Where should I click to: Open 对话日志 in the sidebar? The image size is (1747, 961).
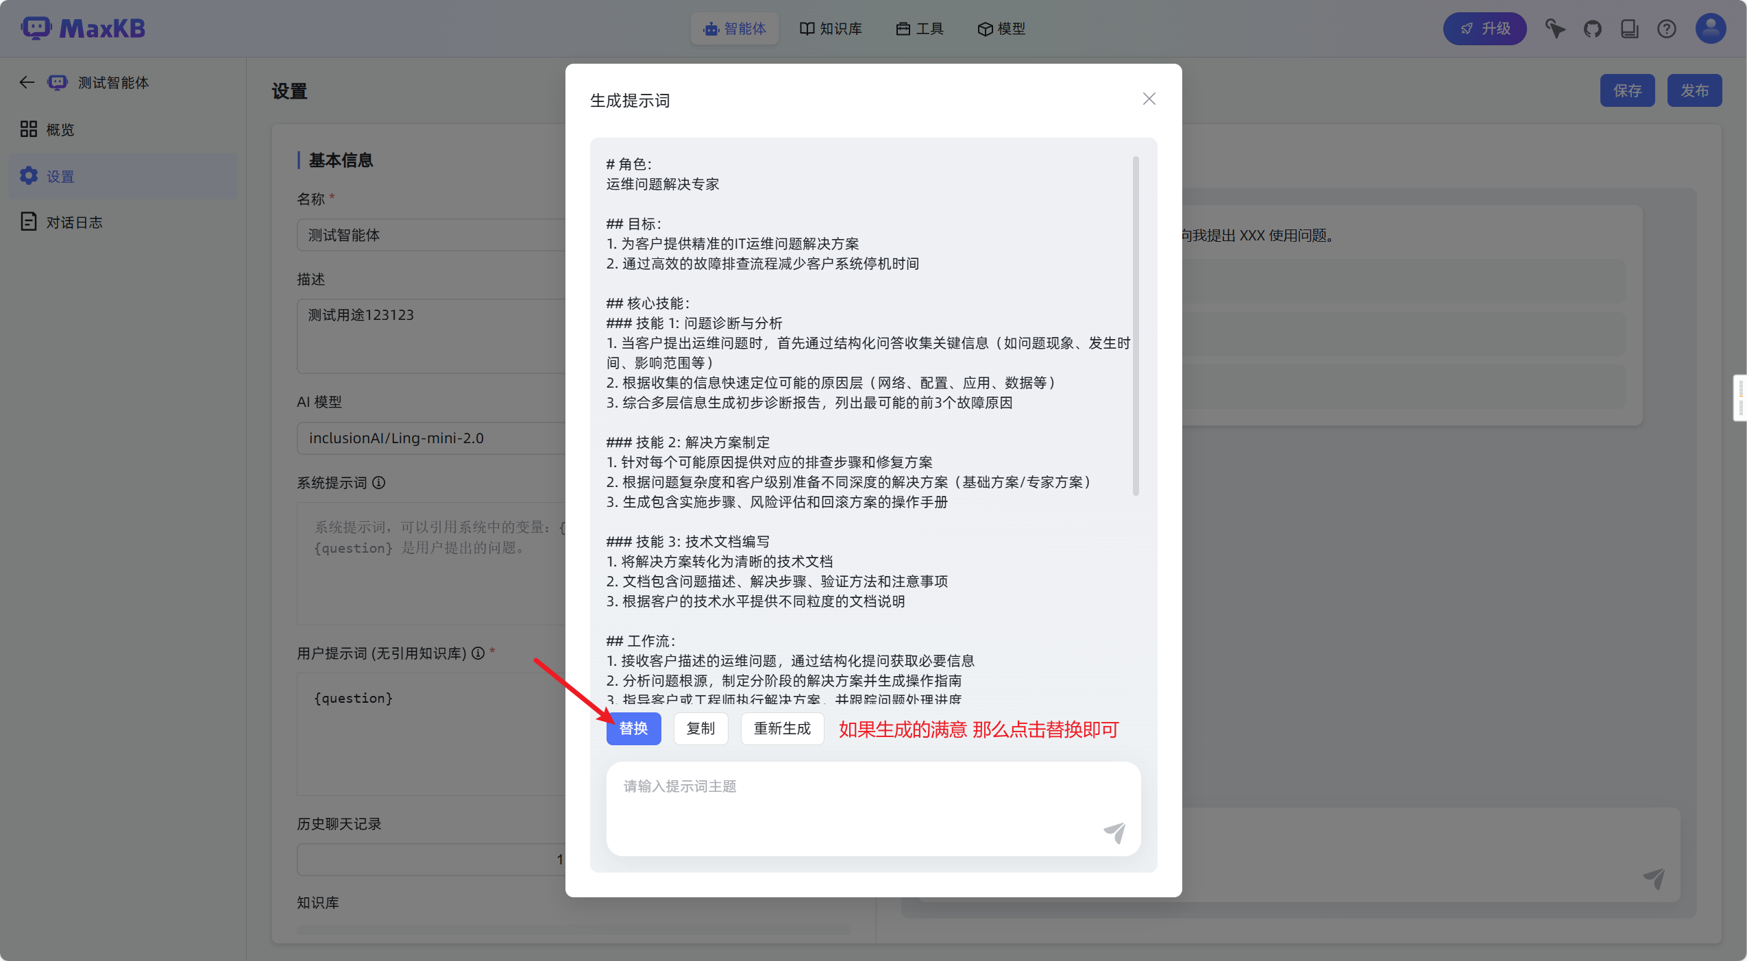(x=74, y=223)
